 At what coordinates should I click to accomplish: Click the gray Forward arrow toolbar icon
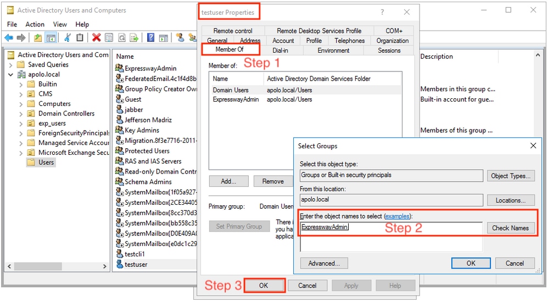21,37
